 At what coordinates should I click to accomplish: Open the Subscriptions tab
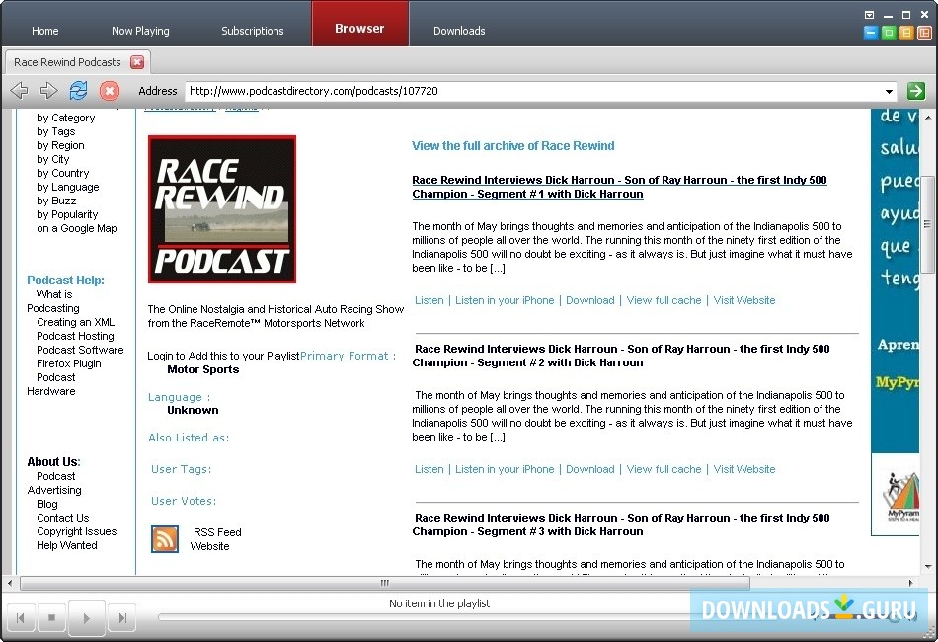[x=253, y=31]
